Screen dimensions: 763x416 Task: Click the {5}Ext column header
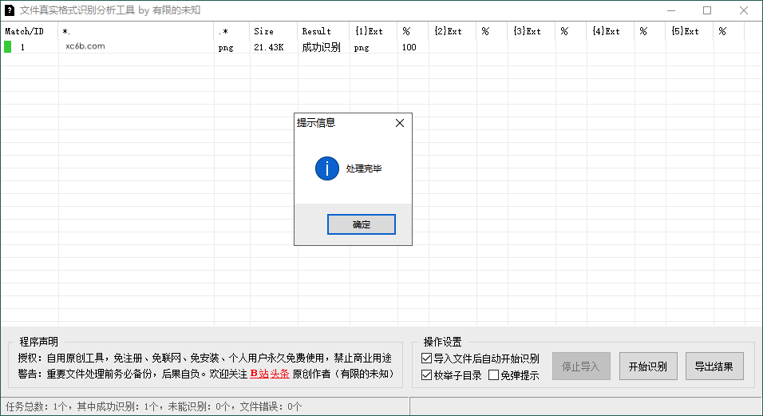click(x=689, y=31)
